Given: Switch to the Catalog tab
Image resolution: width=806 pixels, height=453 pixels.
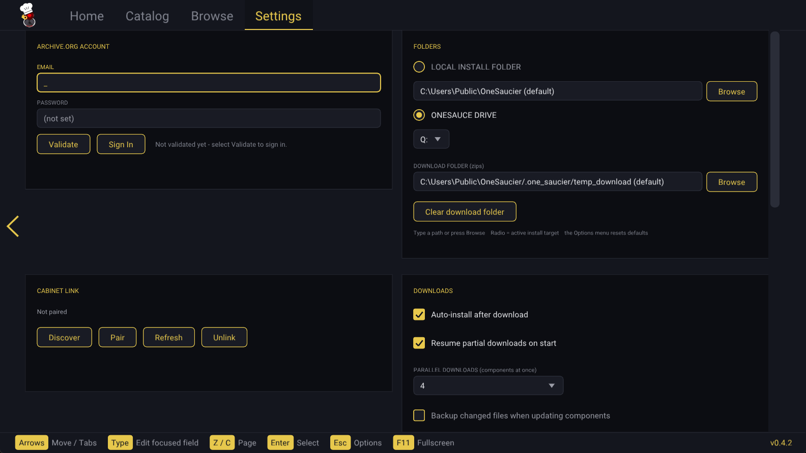Looking at the screenshot, I should (147, 16).
